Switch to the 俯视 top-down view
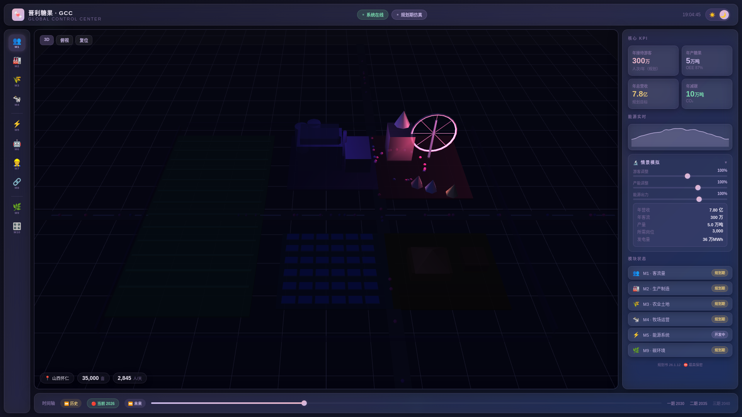Image resolution: width=742 pixels, height=417 pixels. (64, 40)
